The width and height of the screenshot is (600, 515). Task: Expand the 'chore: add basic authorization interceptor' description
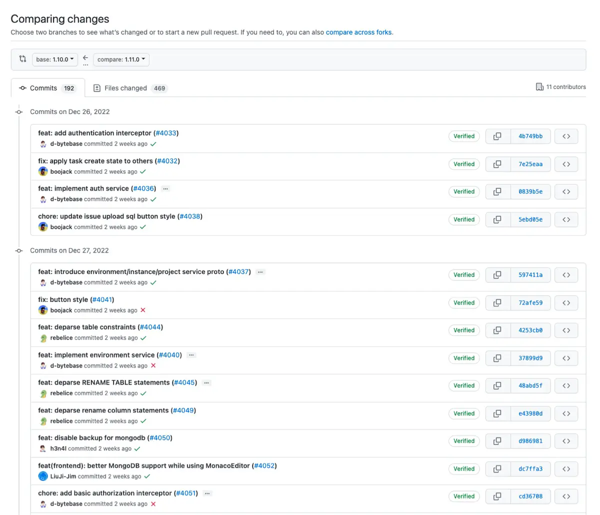[x=206, y=493]
